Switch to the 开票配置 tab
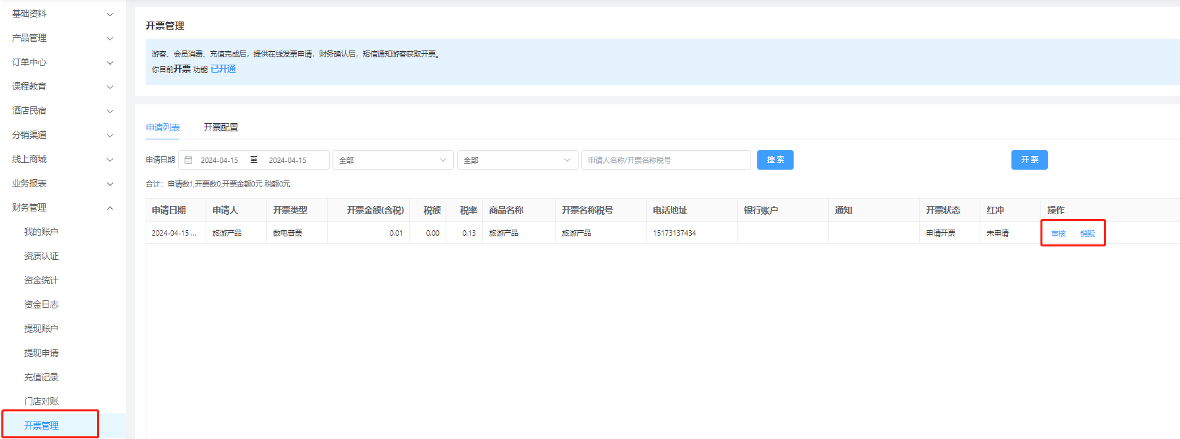 point(220,127)
